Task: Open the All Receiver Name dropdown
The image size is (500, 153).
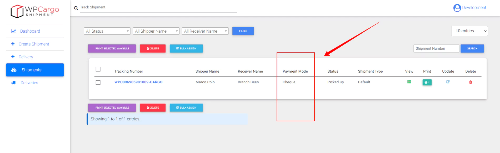Action: tap(205, 31)
